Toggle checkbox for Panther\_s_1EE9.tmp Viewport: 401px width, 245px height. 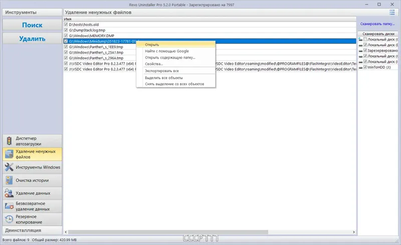coord(66,47)
